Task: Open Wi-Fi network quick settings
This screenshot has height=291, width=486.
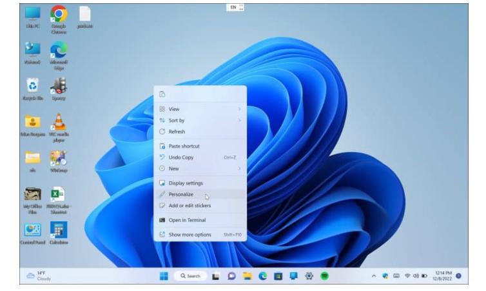Action: (407, 276)
